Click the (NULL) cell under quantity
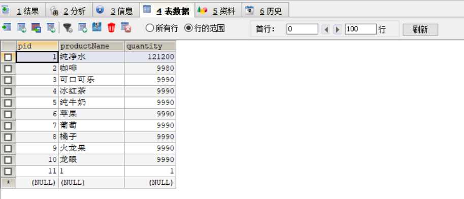 click(x=150, y=182)
